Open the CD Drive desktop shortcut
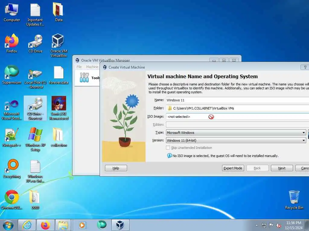The width and height of the screenshot is (309, 231). click(x=35, y=43)
